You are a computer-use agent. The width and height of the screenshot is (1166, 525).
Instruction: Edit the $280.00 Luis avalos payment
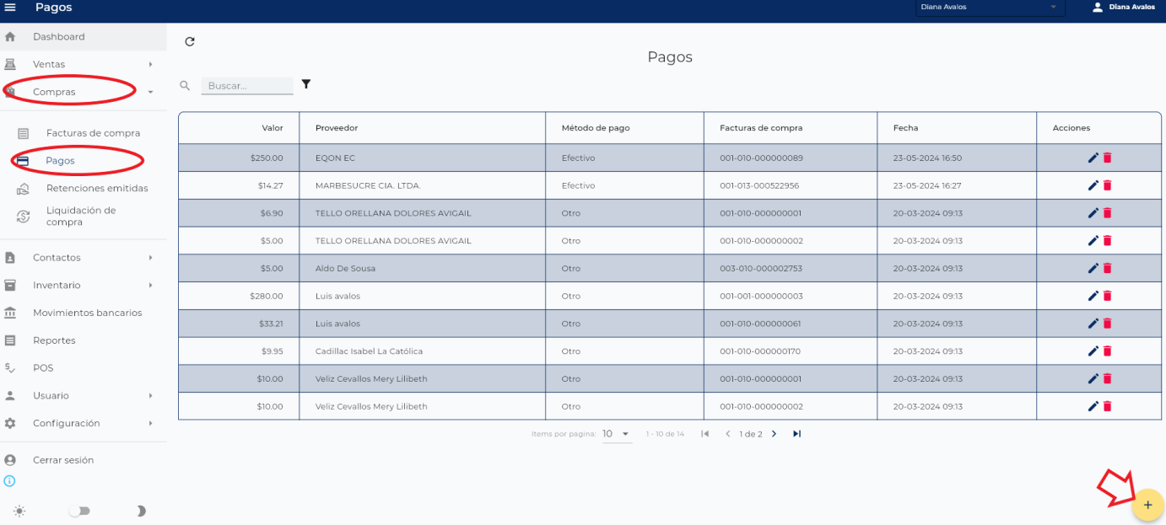pos(1093,296)
